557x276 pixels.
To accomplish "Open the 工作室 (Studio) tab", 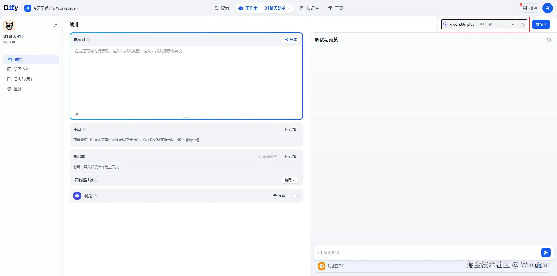I will (248, 8).
